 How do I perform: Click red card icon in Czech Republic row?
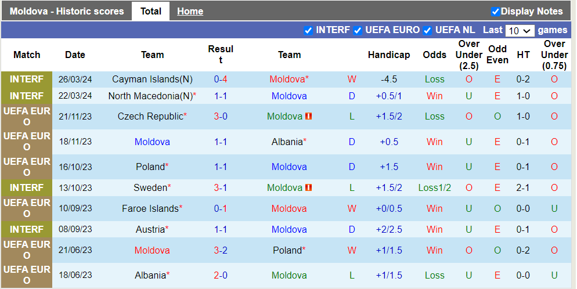tap(308, 116)
